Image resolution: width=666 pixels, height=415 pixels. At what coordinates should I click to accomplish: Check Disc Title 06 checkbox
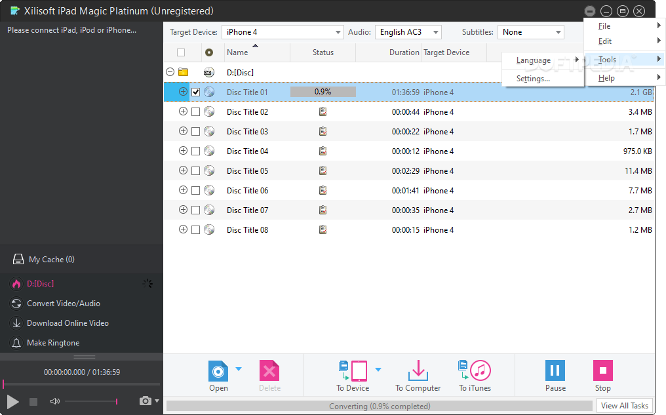point(195,191)
